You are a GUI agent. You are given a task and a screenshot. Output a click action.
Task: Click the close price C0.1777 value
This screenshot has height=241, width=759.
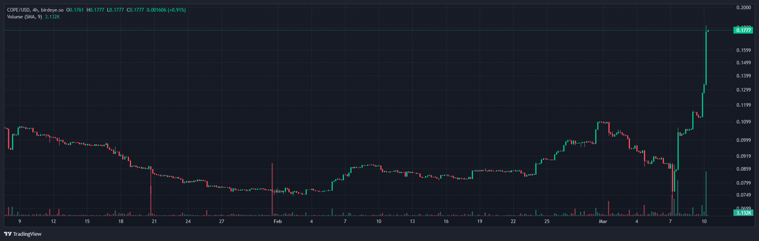tap(135, 10)
